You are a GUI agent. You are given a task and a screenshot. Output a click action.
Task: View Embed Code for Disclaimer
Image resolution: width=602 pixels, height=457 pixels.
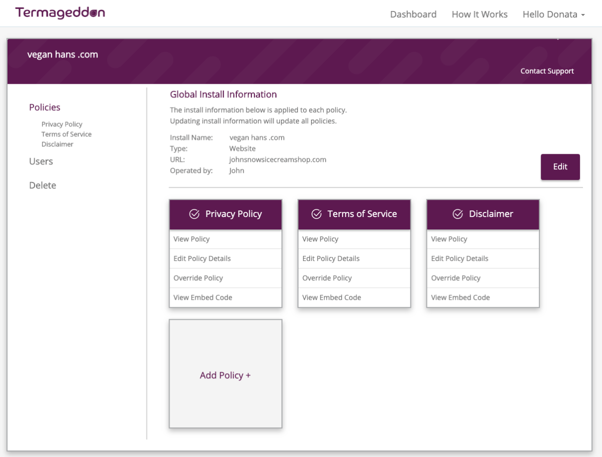483,298
